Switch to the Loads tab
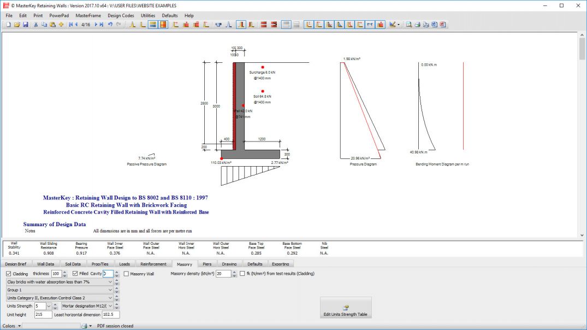 [x=124, y=264]
